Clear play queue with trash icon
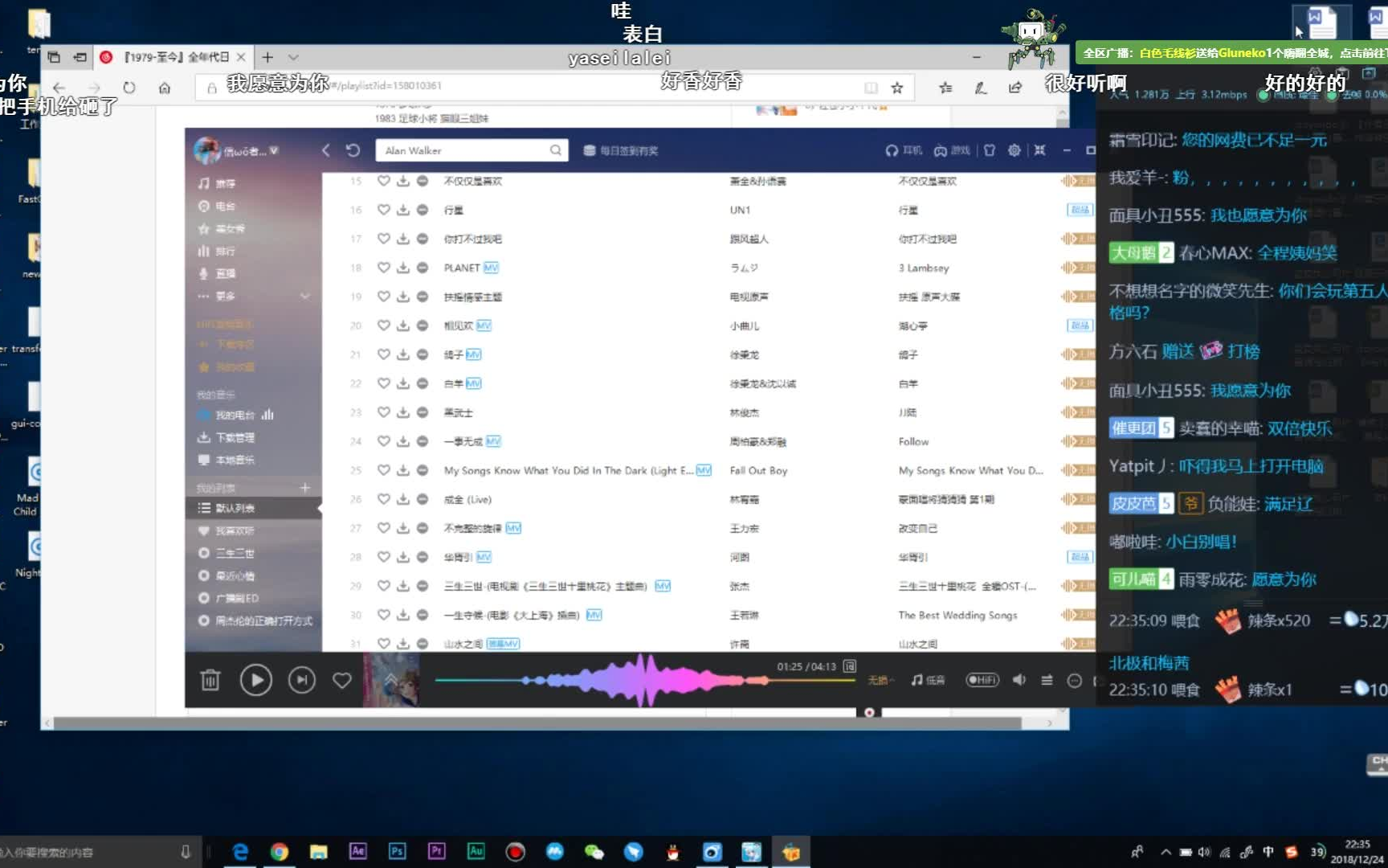1388x868 pixels. [209, 679]
